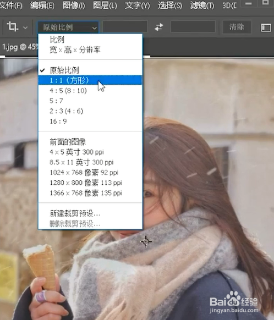Viewport: 274px width, 320px height.
Task: Select the Crop tool icon
Action: coord(12,27)
